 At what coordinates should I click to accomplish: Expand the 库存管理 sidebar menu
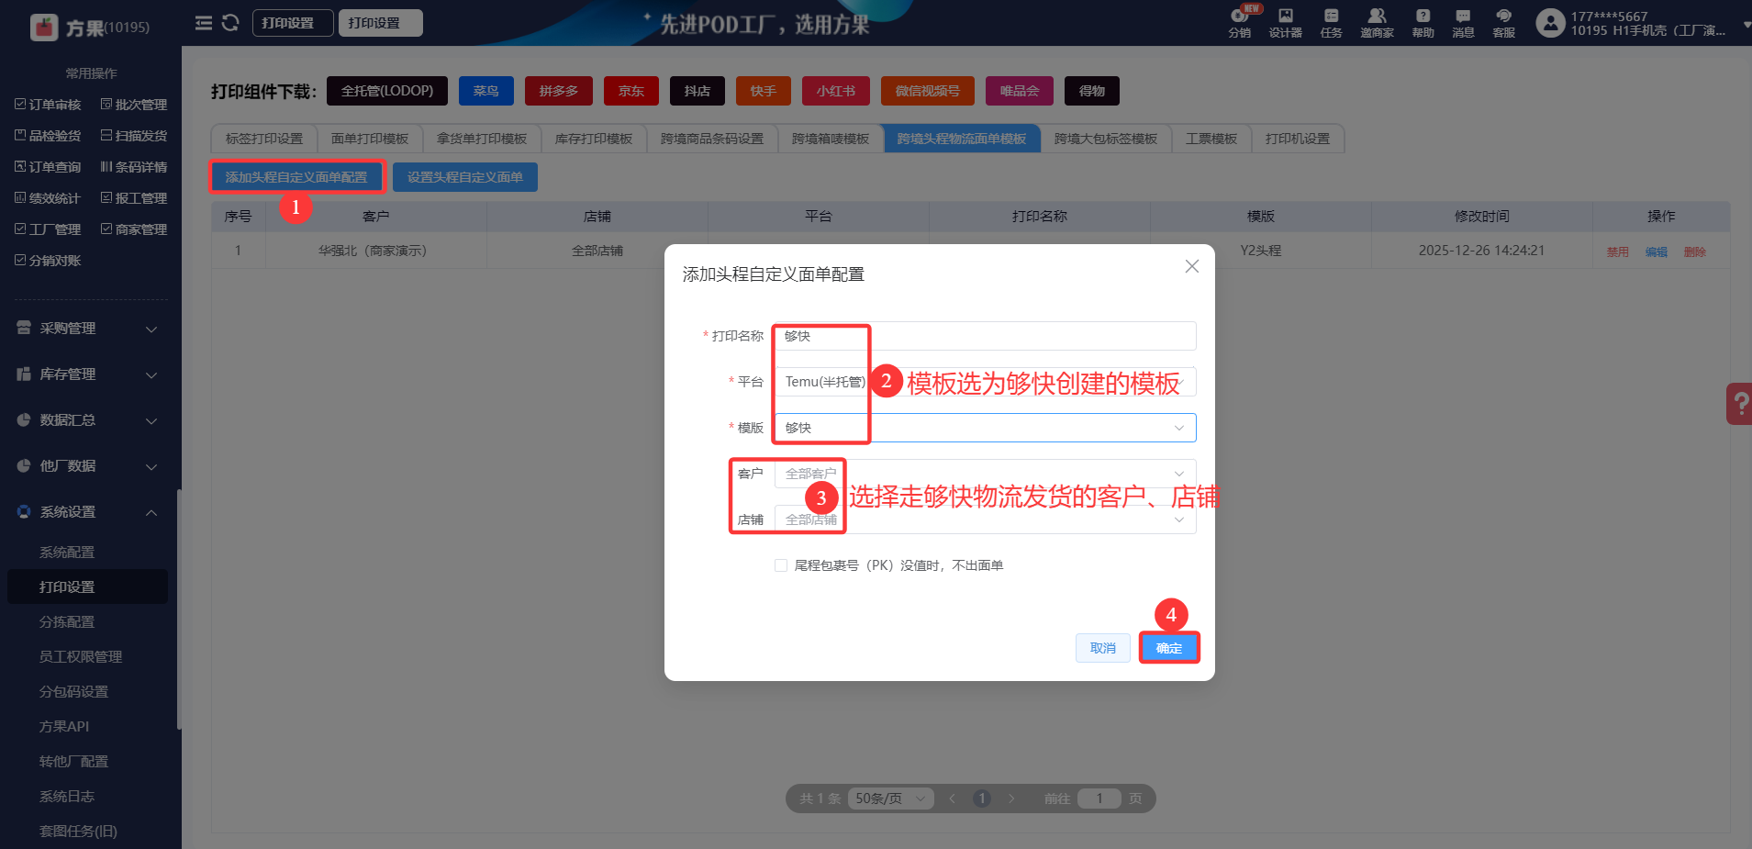click(x=87, y=374)
